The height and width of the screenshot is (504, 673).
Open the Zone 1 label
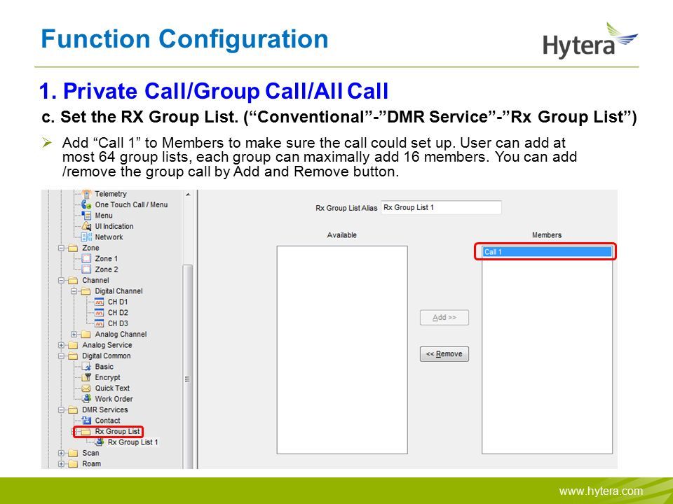(x=107, y=258)
